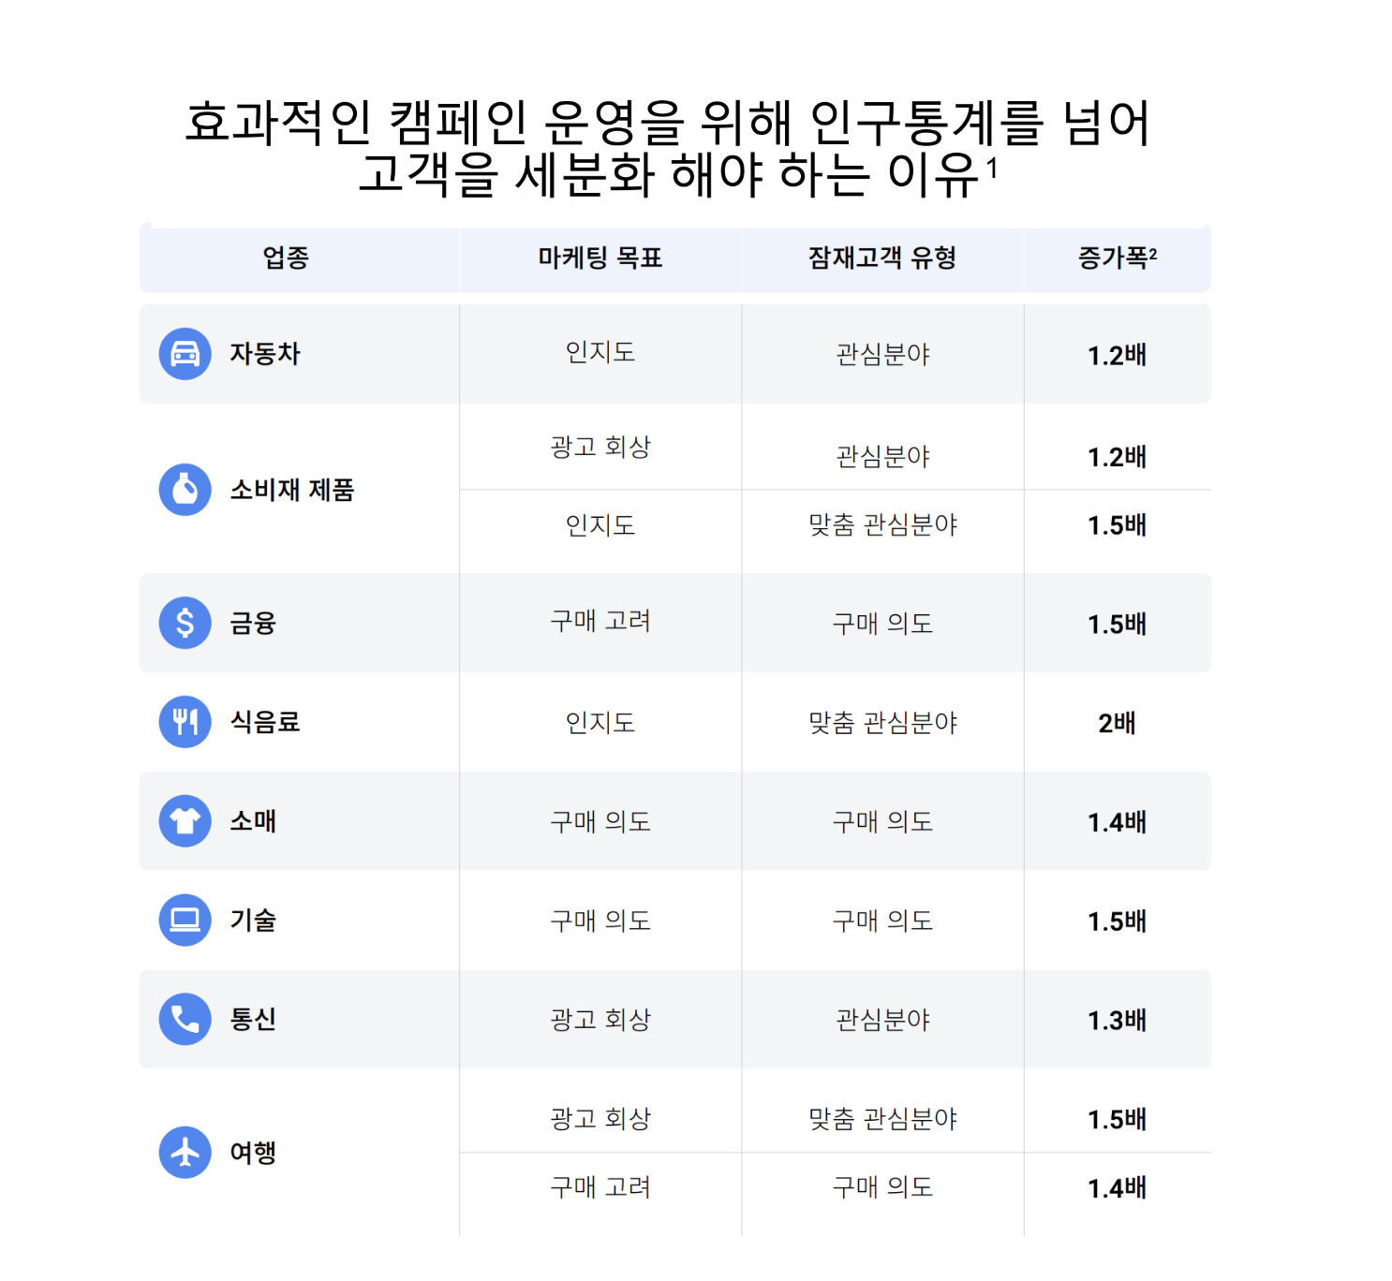Click the footnote 1 after the title
This screenshot has height=1281, width=1392.
992,169
